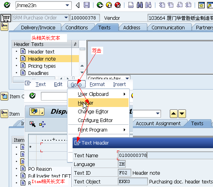
Task: Select the item-level Texts tab
Action: coord(197,124)
